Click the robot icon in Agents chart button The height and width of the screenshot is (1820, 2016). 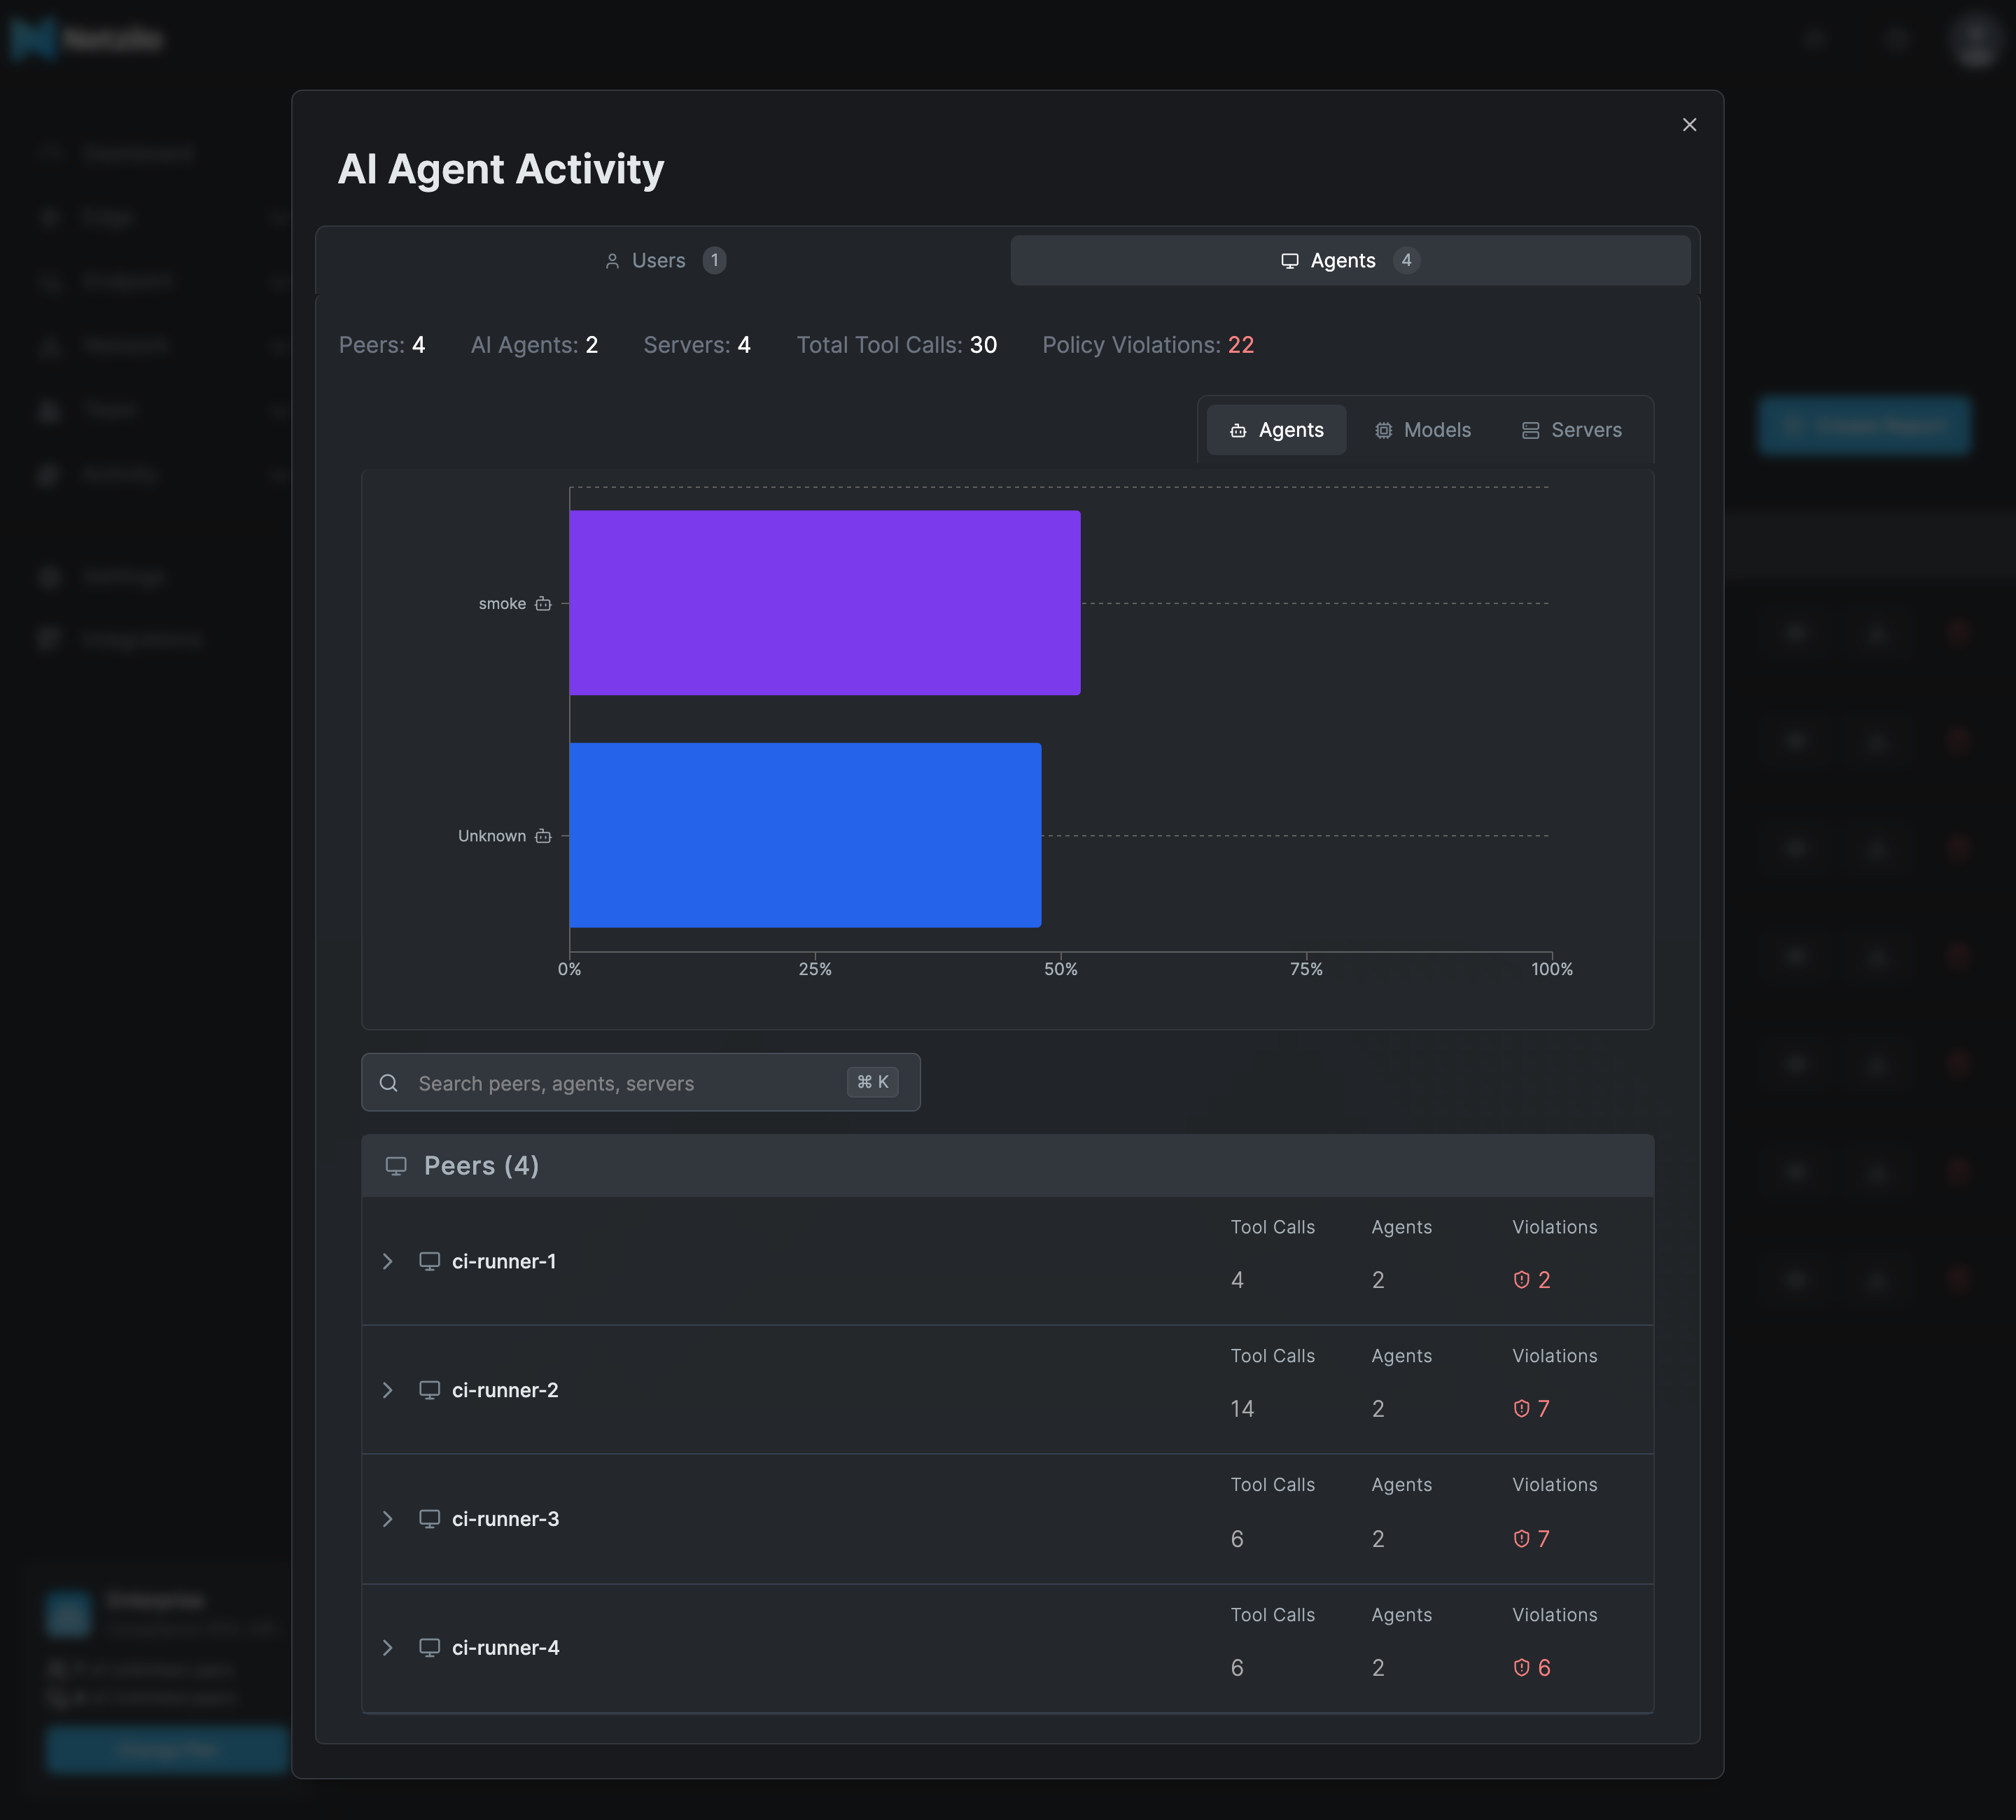tap(1238, 430)
